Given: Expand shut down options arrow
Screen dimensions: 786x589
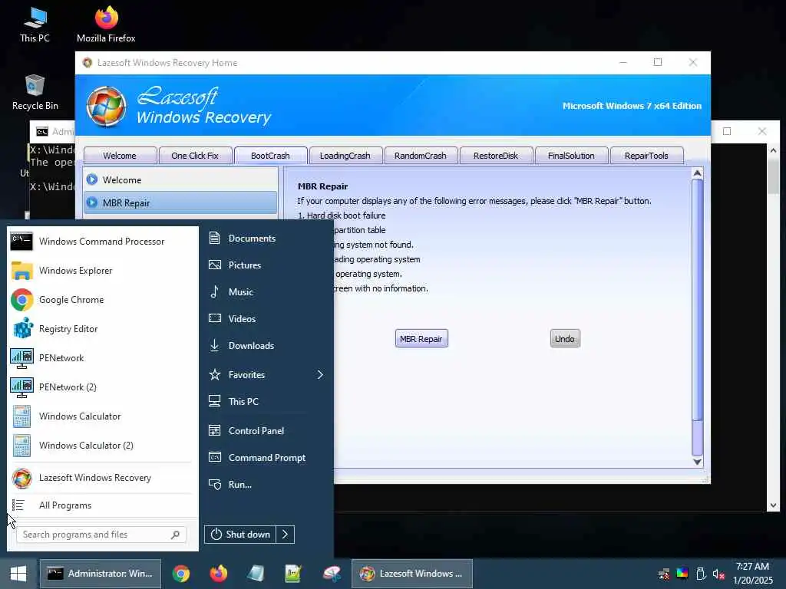Looking at the screenshot, I should point(286,535).
